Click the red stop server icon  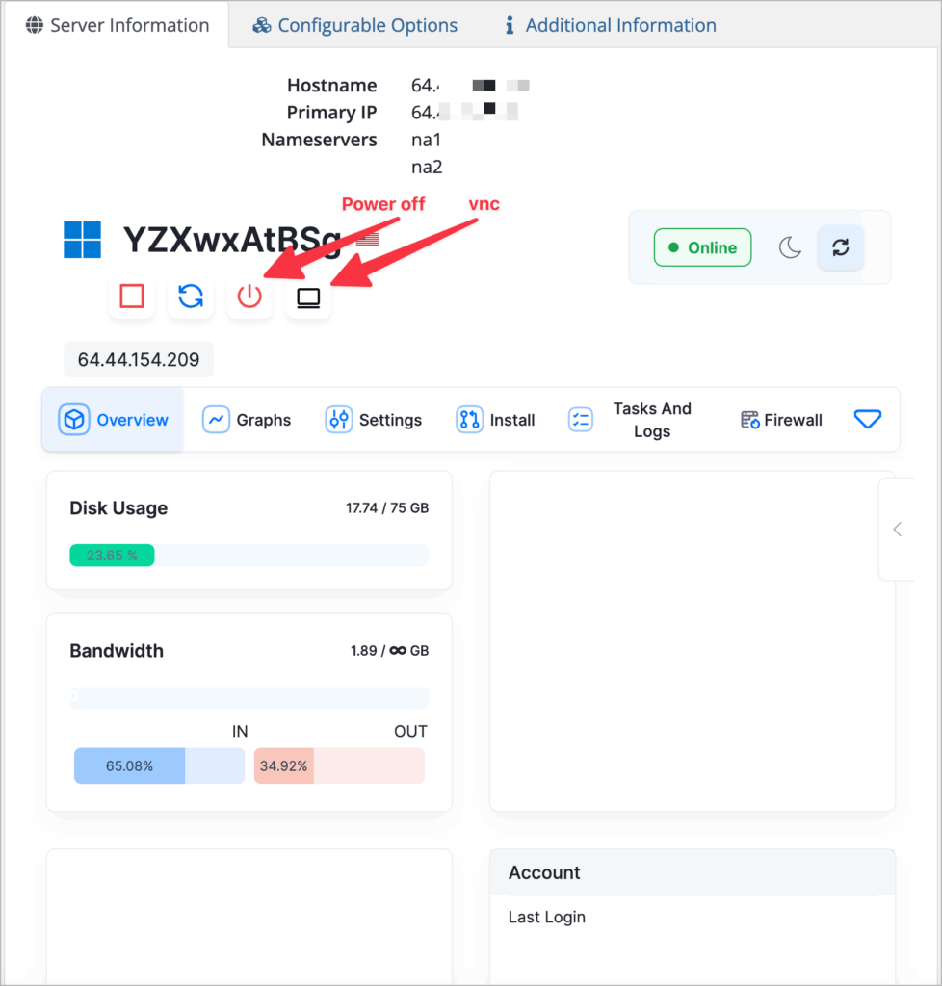click(132, 296)
